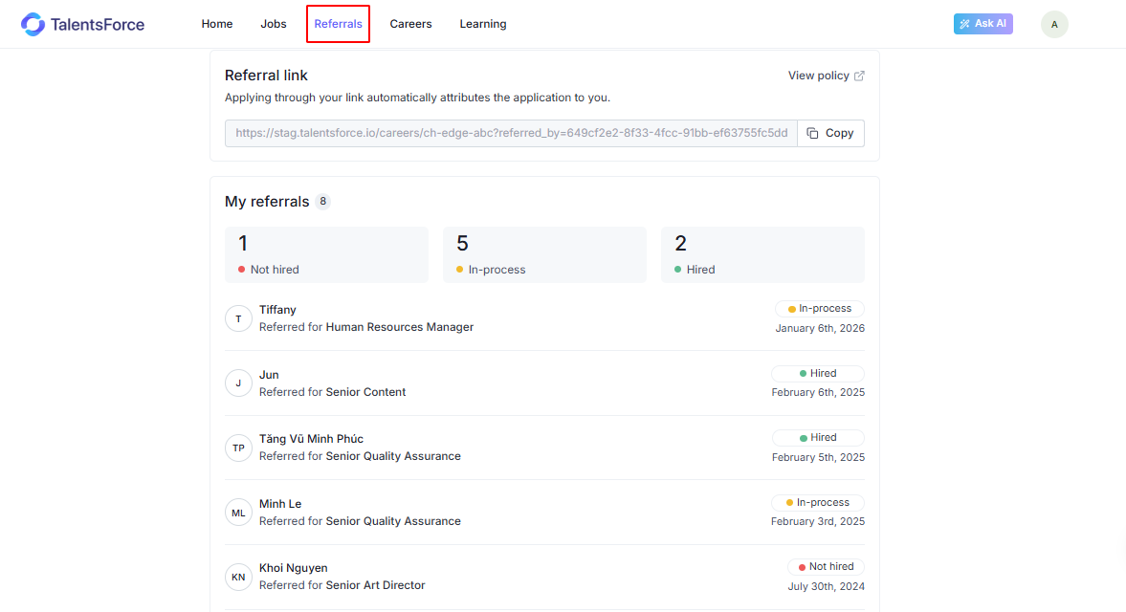The image size is (1126, 612).
Task: Click Minh Le's ML avatar
Action: pyautogui.click(x=238, y=513)
